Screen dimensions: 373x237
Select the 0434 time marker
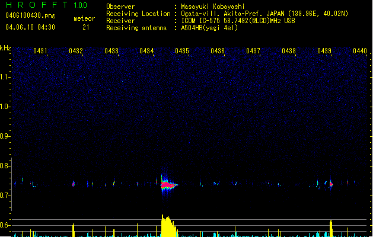click(x=147, y=52)
